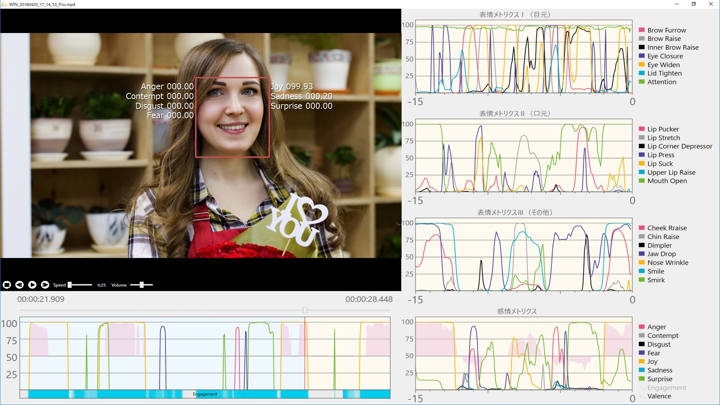
Task: Click the Speed slider handle
Action: tap(70, 285)
